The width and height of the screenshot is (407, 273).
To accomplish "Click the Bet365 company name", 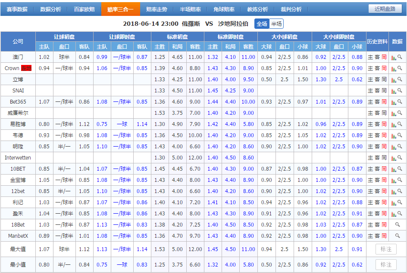I will (x=18, y=102).
